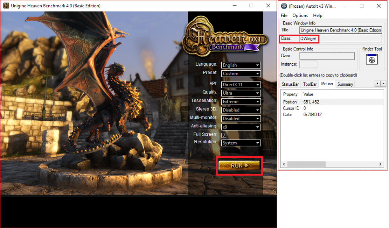
Task: Minimize the Unigine Heaven Benchmark window
Action: click(235, 6)
